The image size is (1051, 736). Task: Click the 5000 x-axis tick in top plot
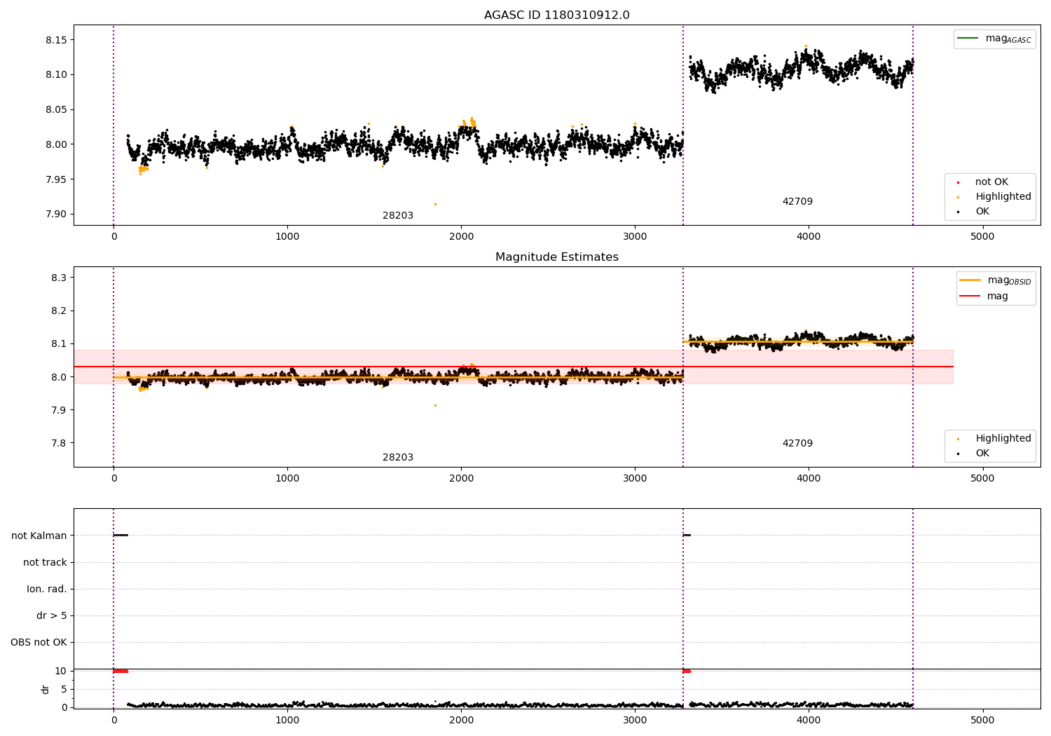click(982, 237)
